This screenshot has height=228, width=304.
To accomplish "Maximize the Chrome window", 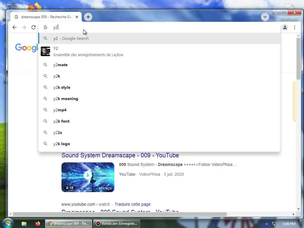I will pos(284,13).
